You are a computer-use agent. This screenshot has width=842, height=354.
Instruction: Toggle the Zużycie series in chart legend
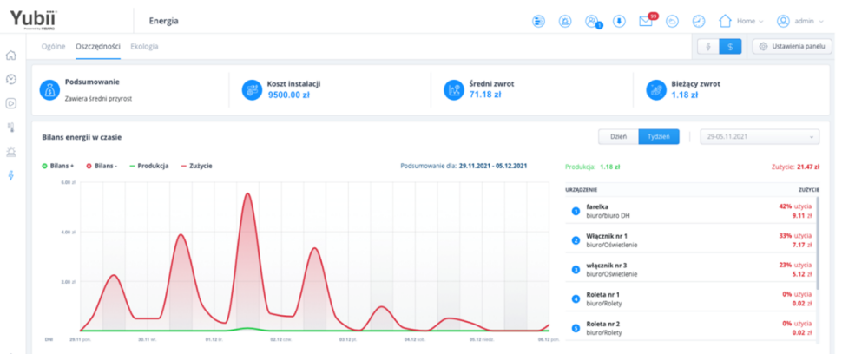point(196,166)
